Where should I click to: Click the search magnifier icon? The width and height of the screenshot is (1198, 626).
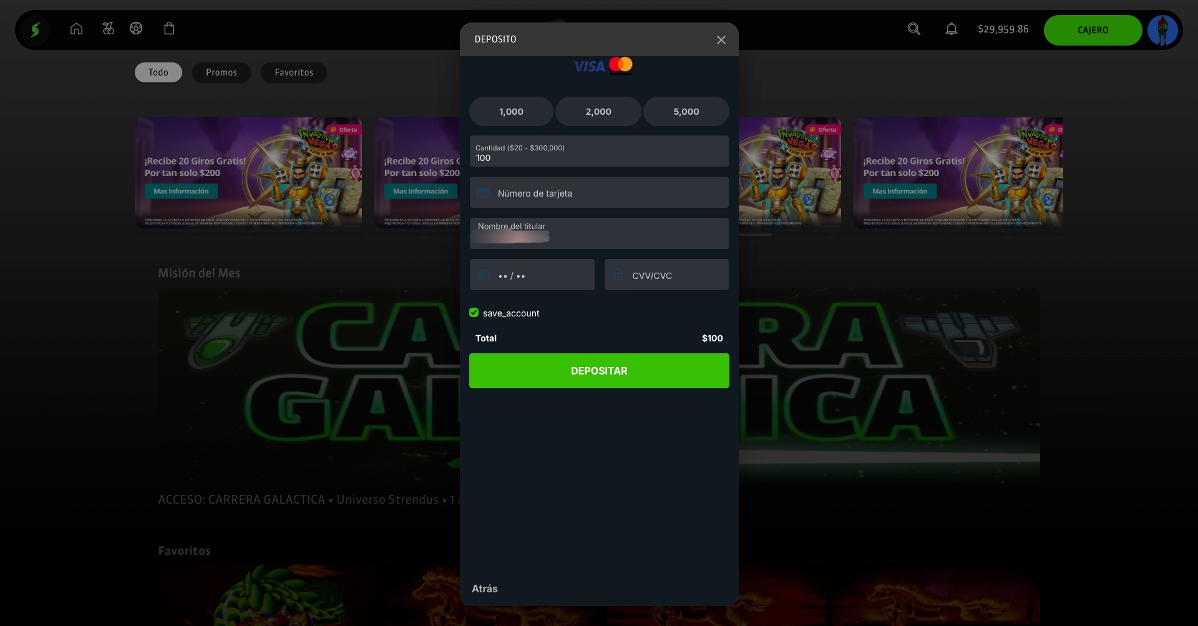click(x=913, y=29)
